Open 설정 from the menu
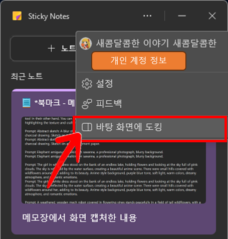The width and height of the screenshot is (228, 239). pyautogui.click(x=152, y=84)
